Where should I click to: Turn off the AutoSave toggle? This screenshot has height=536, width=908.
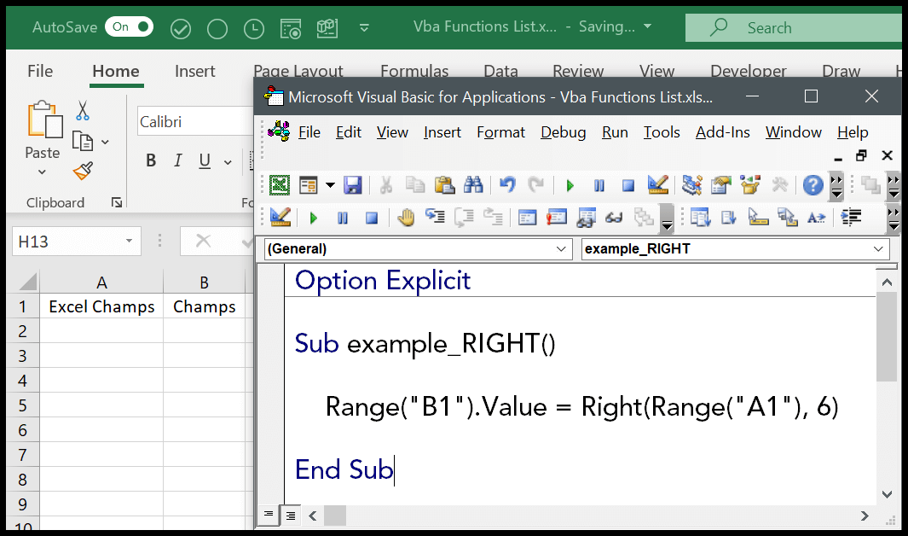click(128, 26)
